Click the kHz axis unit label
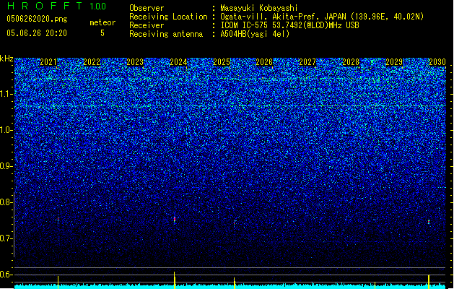The width and height of the screenshot is (454, 289). tap(6, 59)
